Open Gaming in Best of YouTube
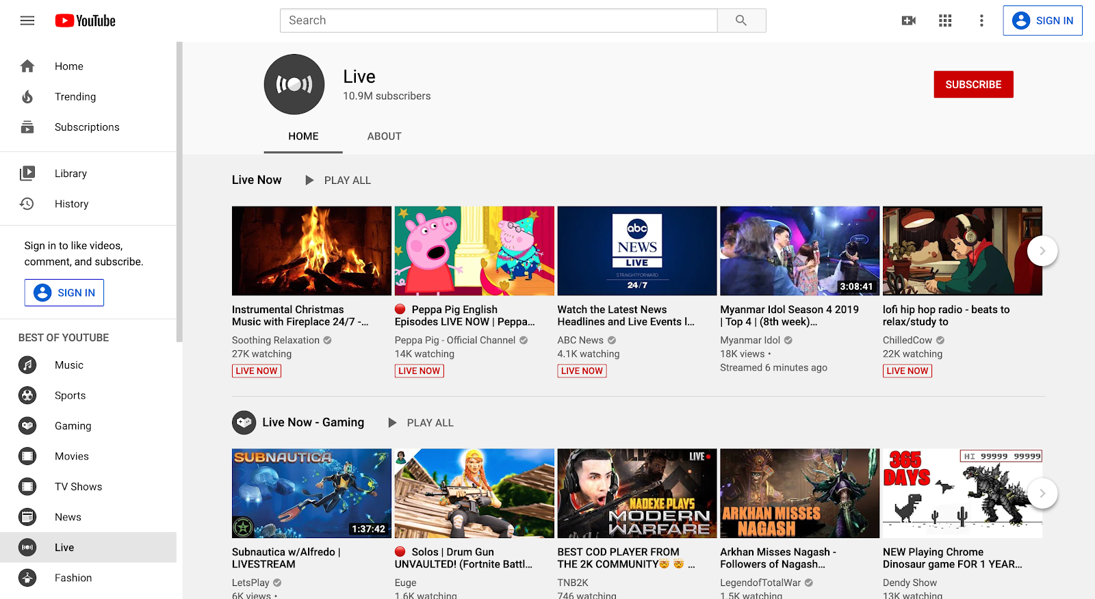 point(73,426)
